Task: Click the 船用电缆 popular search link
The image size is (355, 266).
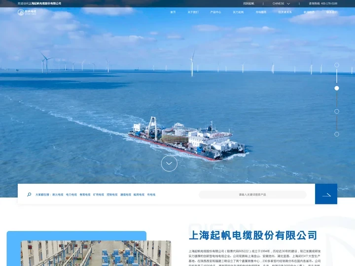Action: (x=139, y=195)
